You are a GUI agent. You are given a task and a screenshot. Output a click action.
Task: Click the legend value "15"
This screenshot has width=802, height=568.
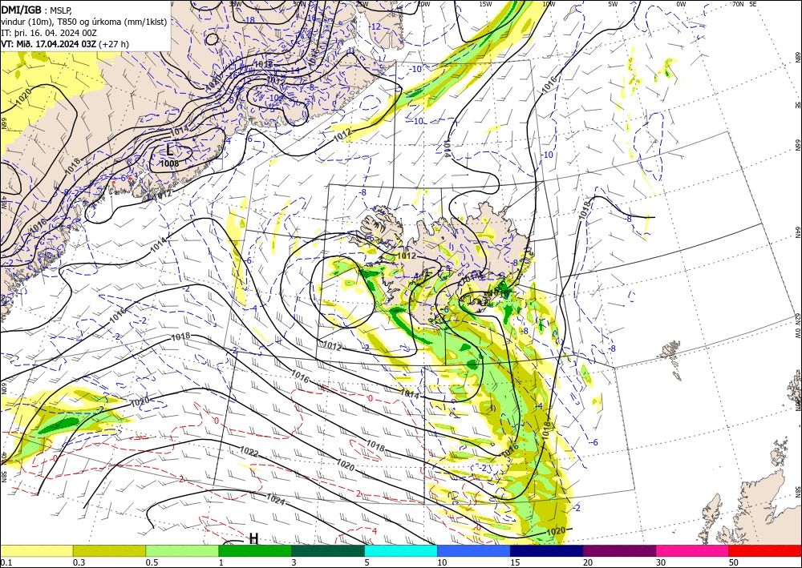pos(515,562)
